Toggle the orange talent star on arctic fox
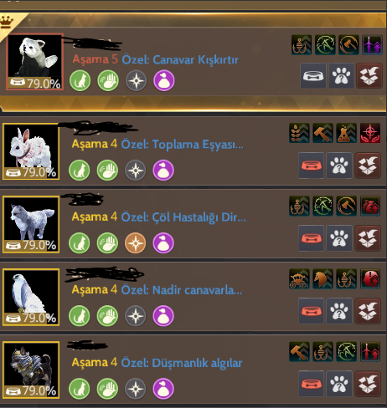Screen dimensions: 387x408 click(x=136, y=243)
